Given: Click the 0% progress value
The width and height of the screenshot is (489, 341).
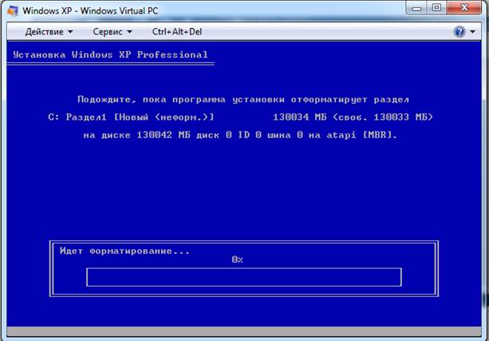Looking at the screenshot, I should (238, 260).
